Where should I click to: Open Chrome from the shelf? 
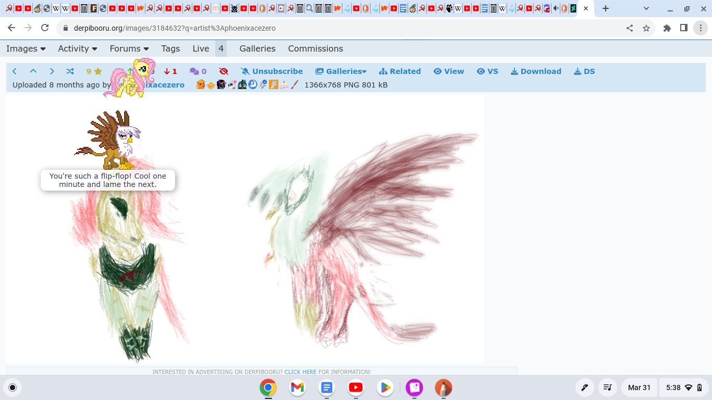tap(268, 387)
